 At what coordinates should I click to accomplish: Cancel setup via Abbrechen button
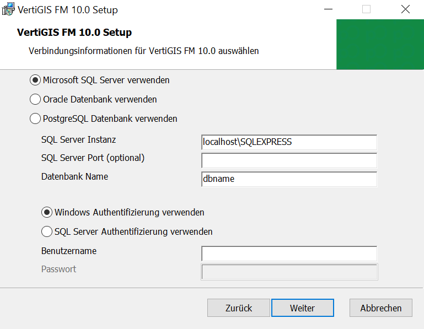point(381,308)
